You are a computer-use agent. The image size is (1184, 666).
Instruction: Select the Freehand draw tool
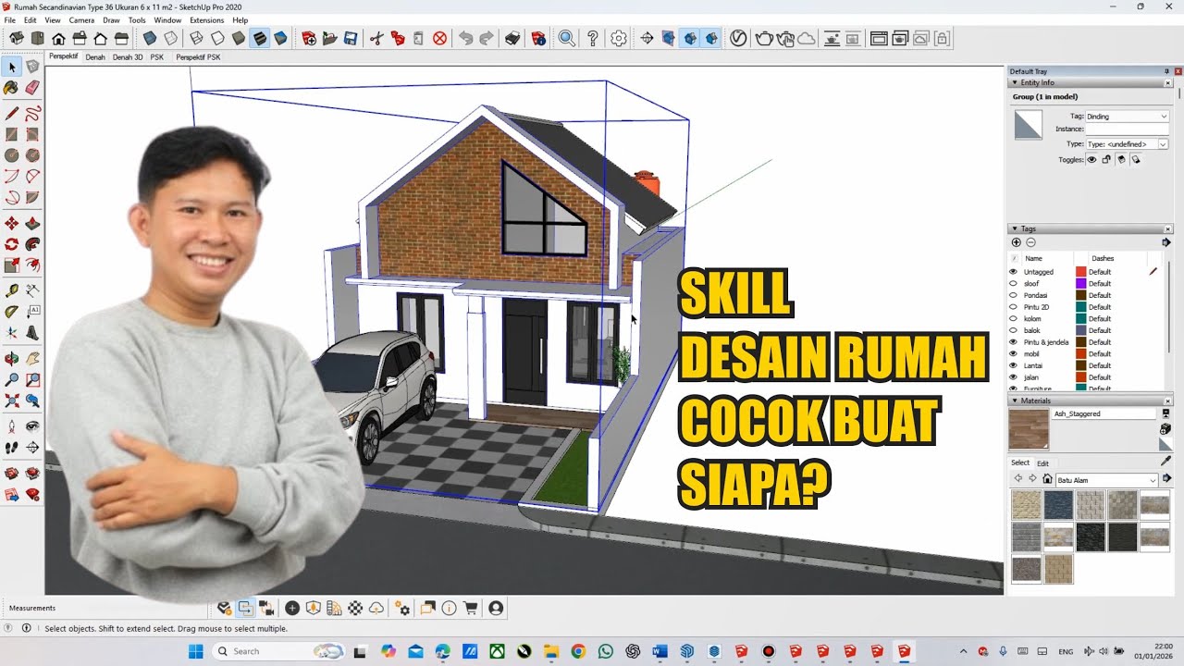[x=32, y=114]
